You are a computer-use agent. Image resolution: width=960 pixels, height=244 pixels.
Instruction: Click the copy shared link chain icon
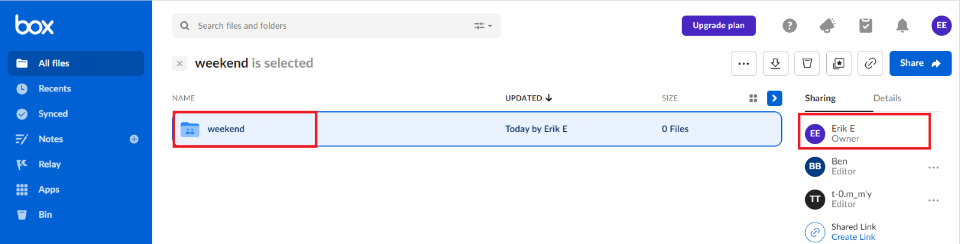[x=871, y=63]
